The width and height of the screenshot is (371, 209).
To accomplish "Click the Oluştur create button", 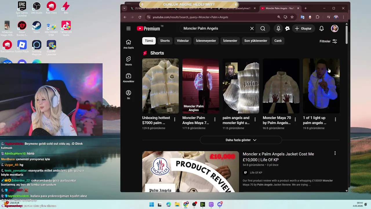I will [x=303, y=28].
